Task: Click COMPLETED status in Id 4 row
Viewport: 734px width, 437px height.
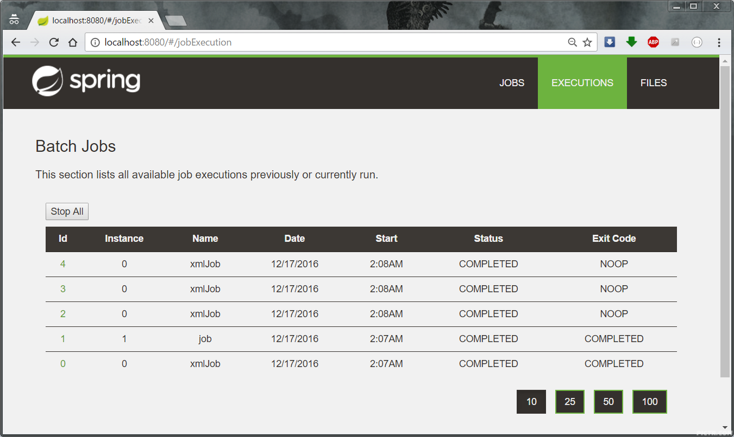Action: [x=488, y=264]
